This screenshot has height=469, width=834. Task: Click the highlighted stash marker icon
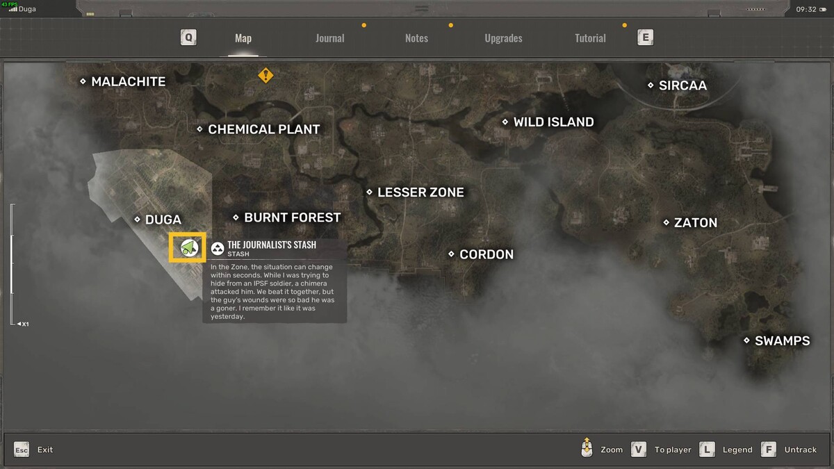188,247
